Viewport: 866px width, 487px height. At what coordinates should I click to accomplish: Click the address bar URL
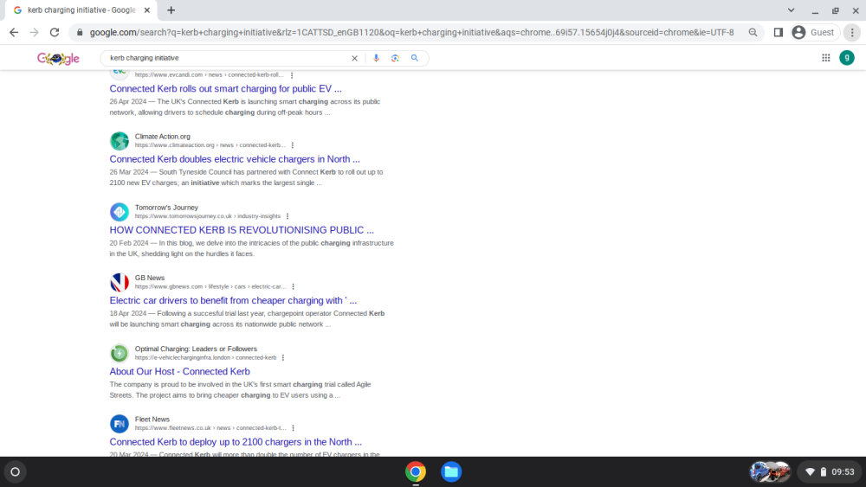click(411, 33)
